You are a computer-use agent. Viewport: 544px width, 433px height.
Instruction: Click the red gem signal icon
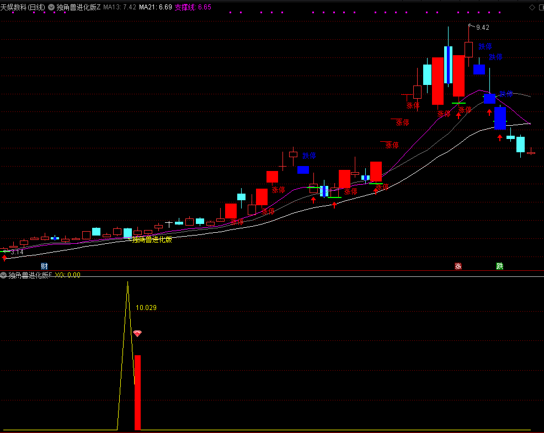137,334
